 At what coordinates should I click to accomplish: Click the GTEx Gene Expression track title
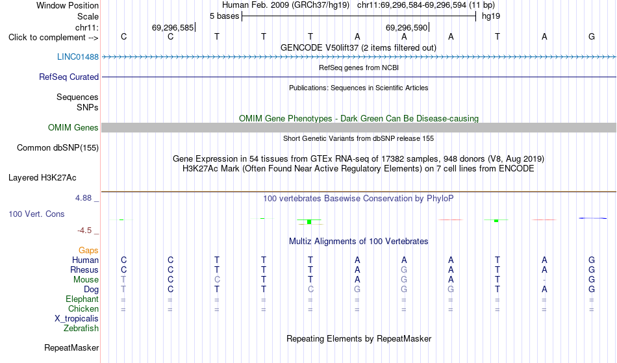point(359,159)
